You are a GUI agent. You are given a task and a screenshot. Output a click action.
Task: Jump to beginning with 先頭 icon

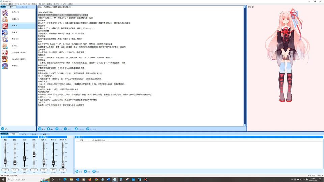point(57,129)
